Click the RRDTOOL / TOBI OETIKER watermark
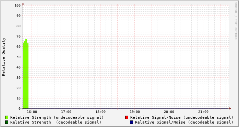Image resolution: width=239 pixels, height=127 pixels. (x=236, y=21)
